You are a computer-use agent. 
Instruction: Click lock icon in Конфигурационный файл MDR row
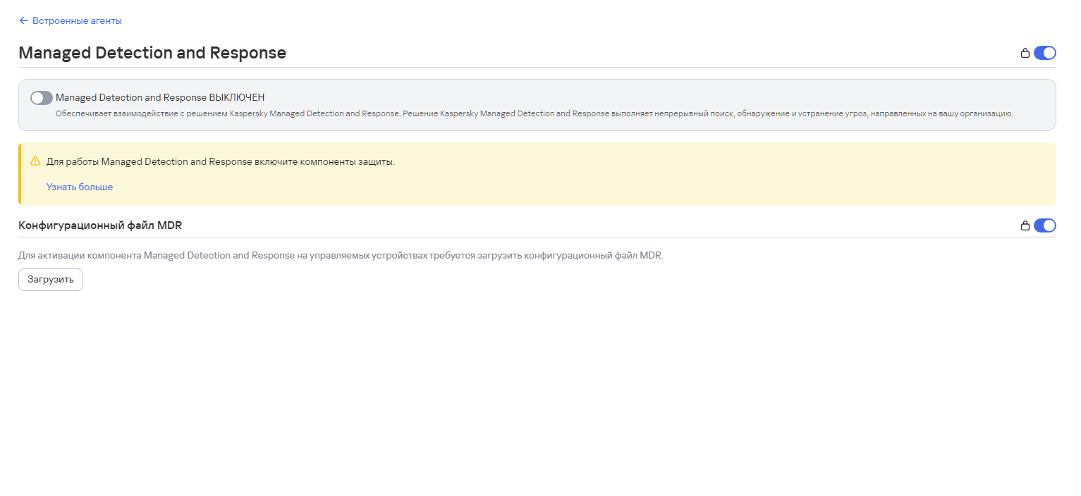pyautogui.click(x=1025, y=225)
